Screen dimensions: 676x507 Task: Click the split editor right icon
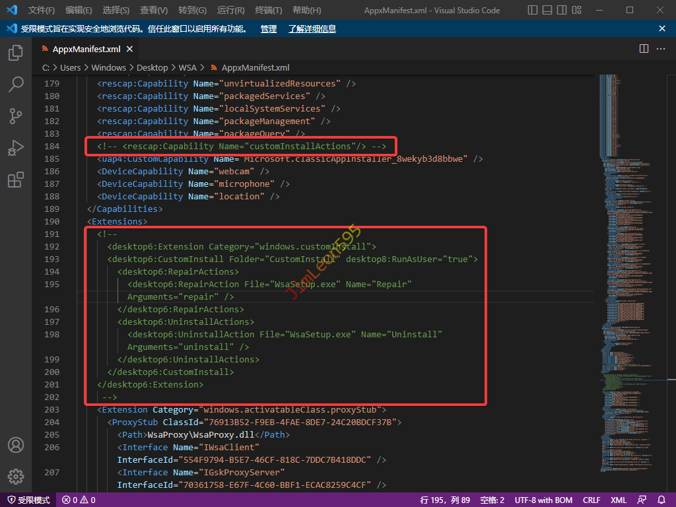(x=644, y=49)
